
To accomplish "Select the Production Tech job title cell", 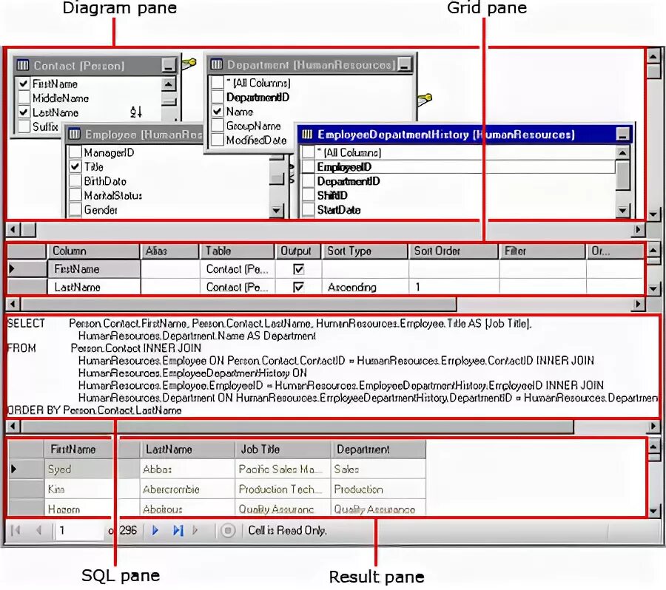I will (x=283, y=489).
